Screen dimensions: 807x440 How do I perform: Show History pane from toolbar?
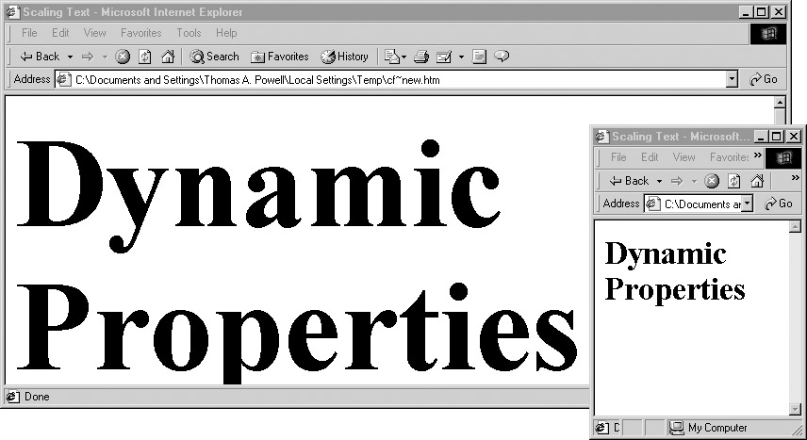click(345, 57)
